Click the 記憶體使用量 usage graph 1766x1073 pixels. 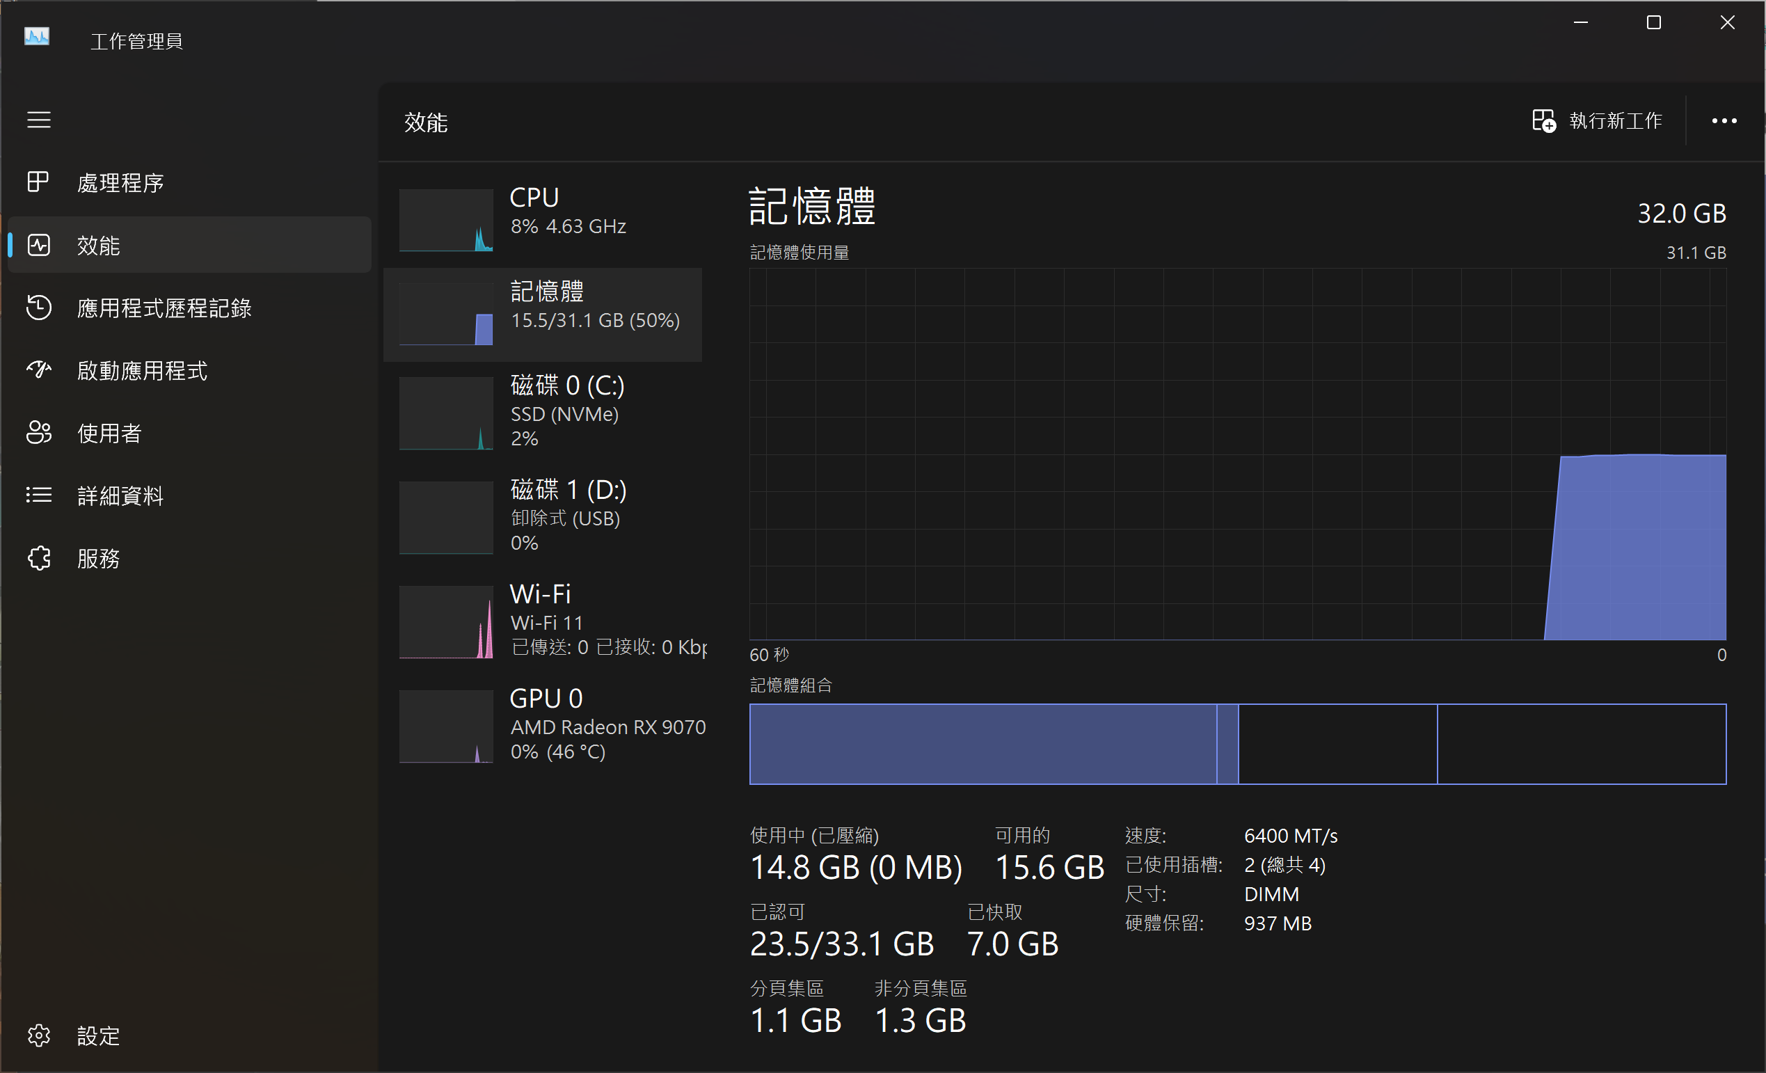coord(1237,454)
